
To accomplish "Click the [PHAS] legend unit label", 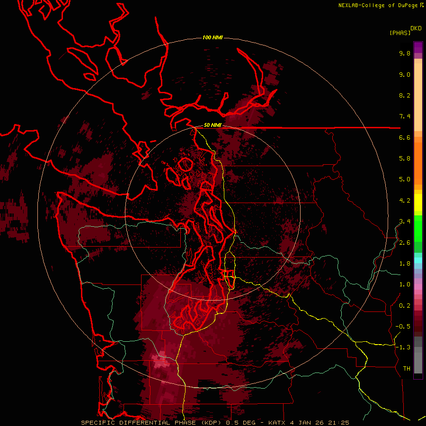I will [x=400, y=33].
